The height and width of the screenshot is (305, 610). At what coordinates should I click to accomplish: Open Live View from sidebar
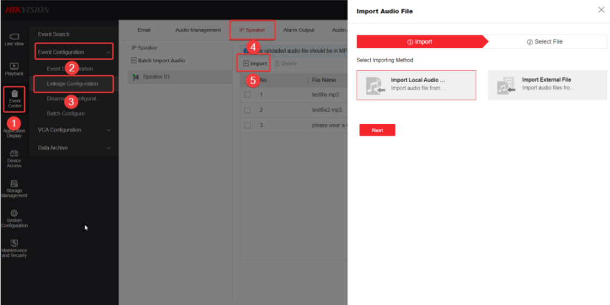(14, 39)
